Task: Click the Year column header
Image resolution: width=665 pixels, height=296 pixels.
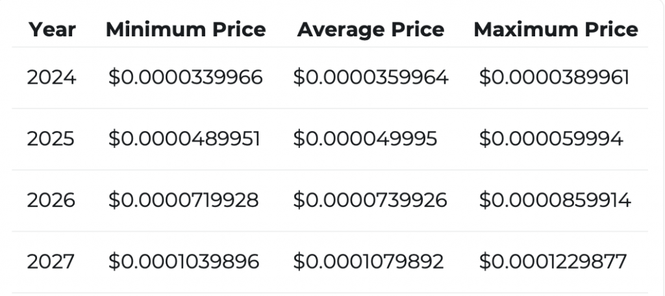Action: click(52, 30)
